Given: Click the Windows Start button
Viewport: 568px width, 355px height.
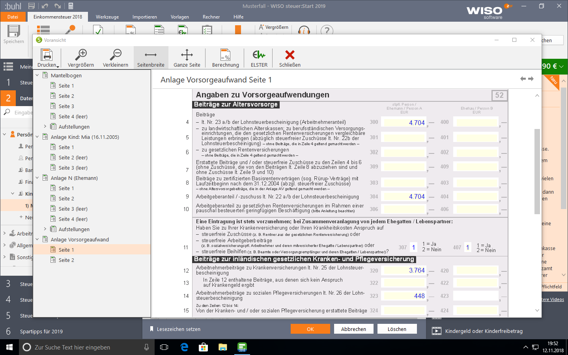Looking at the screenshot, I should coord(9,347).
